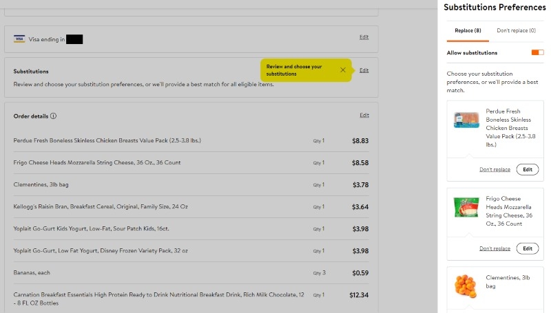Screen dimensions: 551x313
Task: Select the Frigo string cheese order line text
Action: [x=97, y=162]
